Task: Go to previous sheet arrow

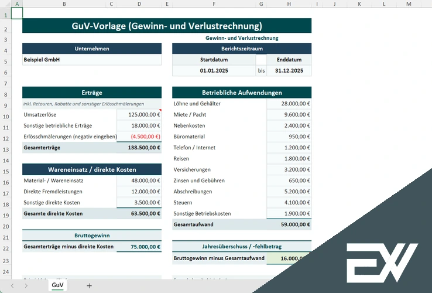Action: click(12, 286)
